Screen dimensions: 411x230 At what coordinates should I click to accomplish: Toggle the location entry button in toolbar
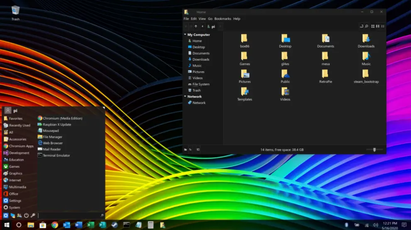(x=361, y=26)
